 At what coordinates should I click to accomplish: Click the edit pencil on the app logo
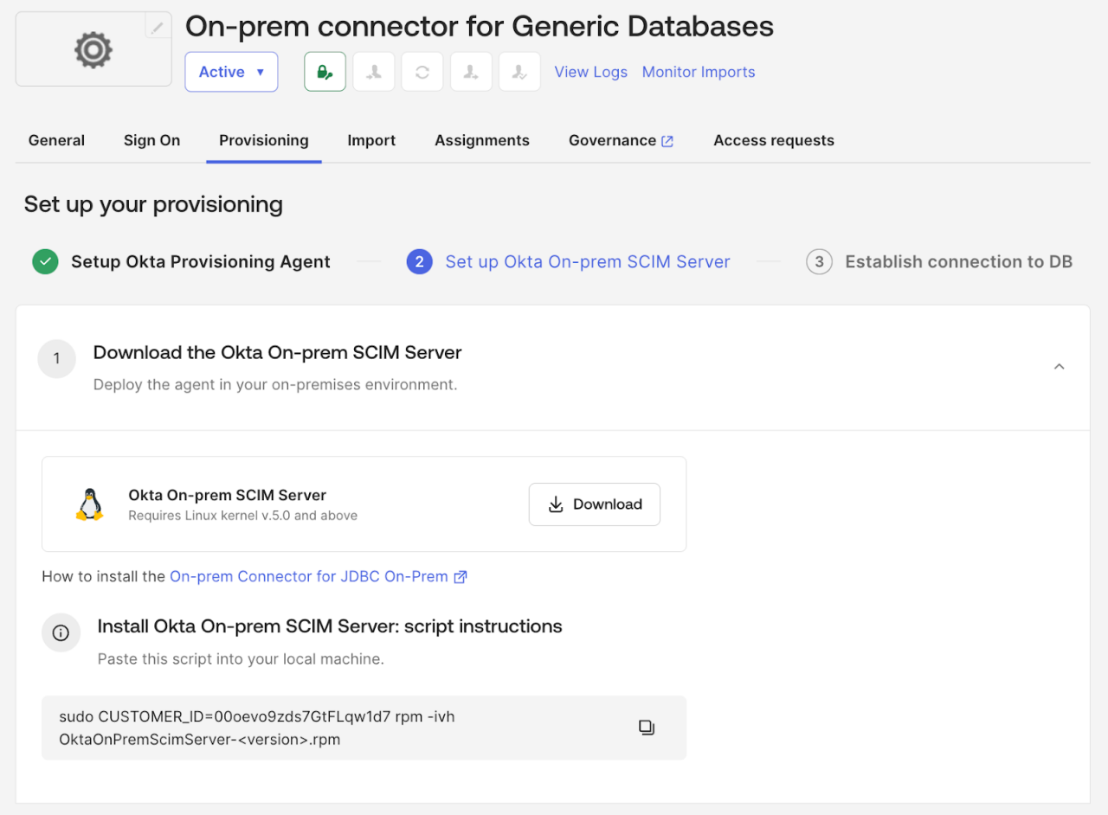coord(158,26)
